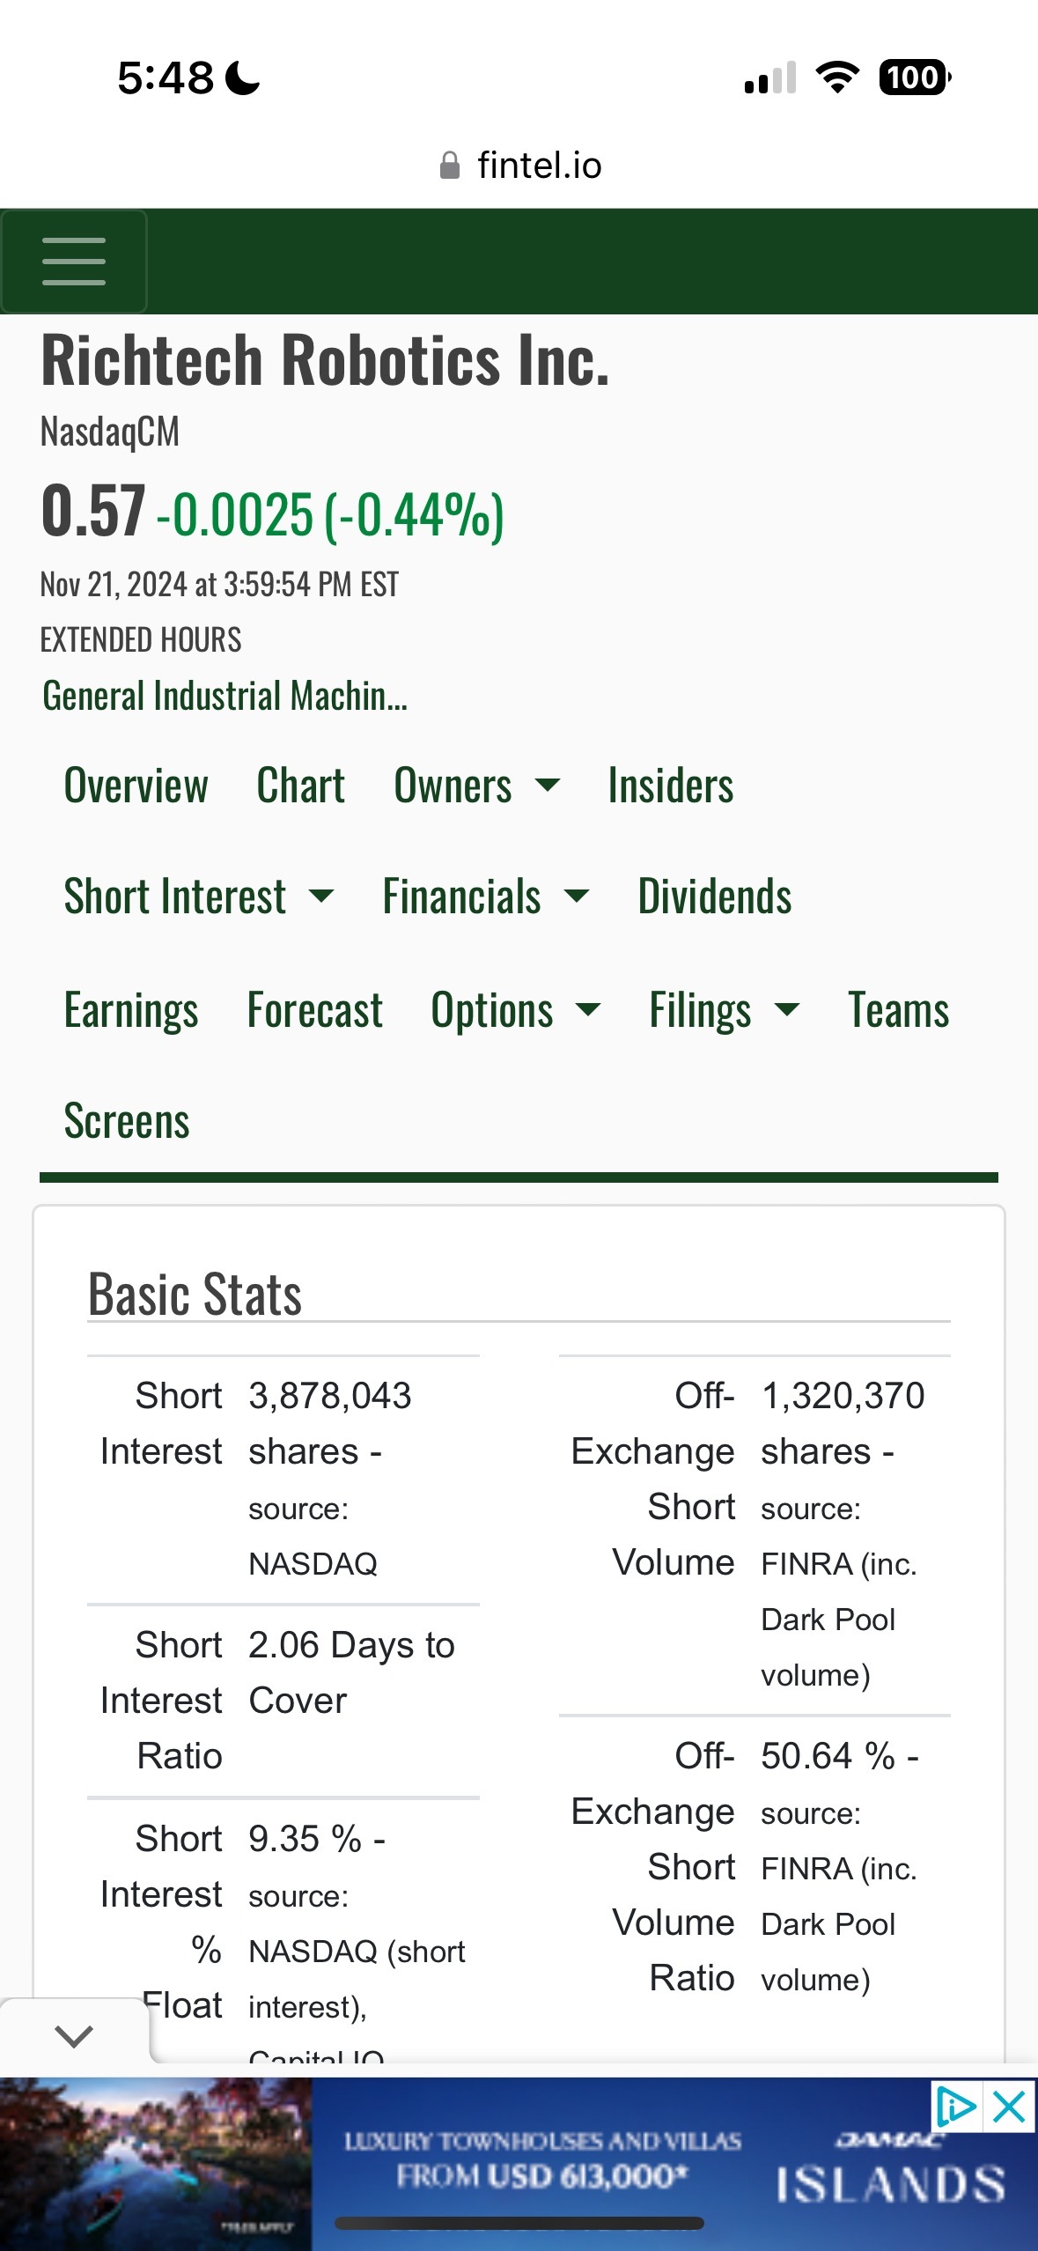Screen dimensions: 1038x2251
Task: Expand the Financials dropdown menu
Action: tap(485, 897)
